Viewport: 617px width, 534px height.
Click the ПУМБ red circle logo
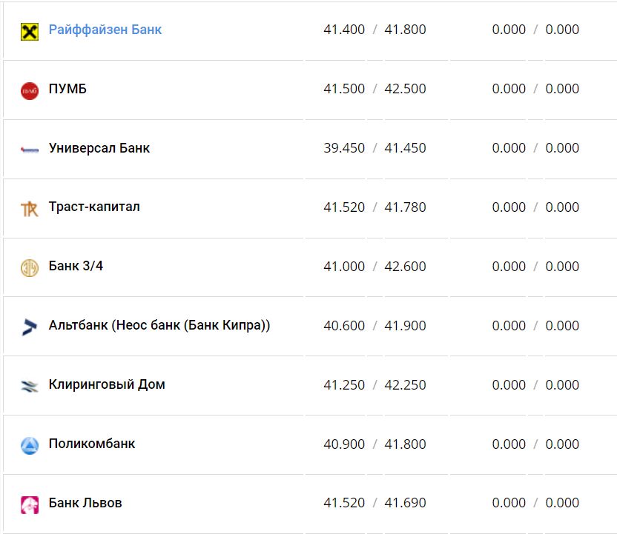pos(30,90)
